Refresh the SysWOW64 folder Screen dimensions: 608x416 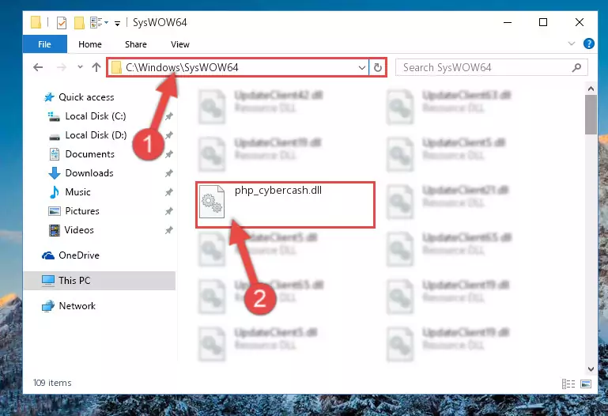click(378, 68)
